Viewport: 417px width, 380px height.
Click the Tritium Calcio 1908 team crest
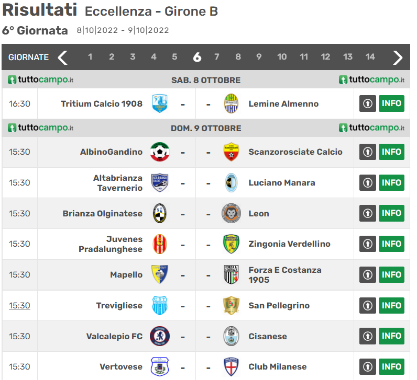point(160,103)
